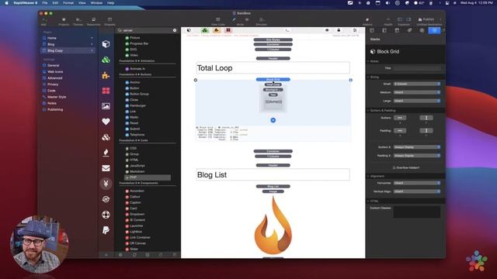Select the envelope mail category icon

coord(106,168)
